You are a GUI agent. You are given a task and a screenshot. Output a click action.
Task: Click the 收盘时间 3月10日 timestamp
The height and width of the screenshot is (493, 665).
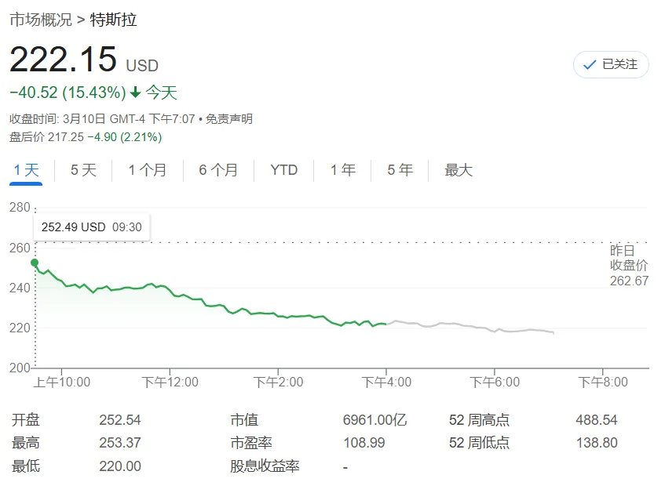[102, 119]
